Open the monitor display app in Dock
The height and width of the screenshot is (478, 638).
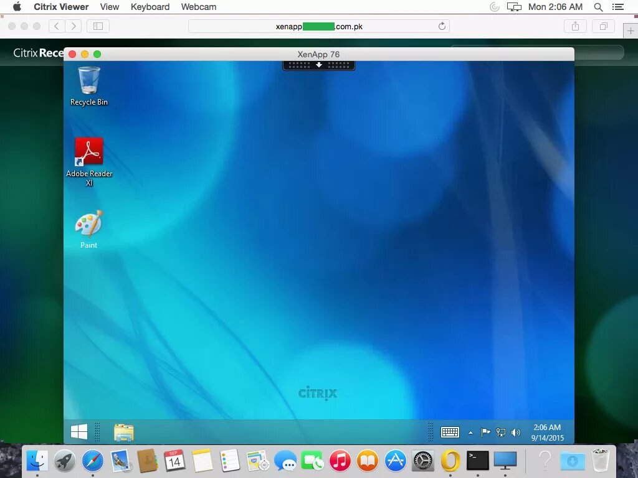(x=505, y=461)
